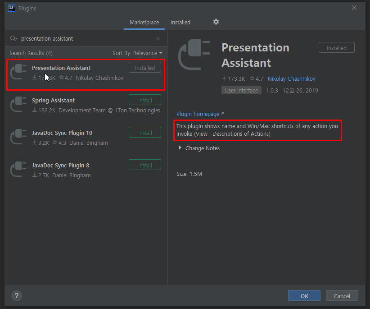The width and height of the screenshot is (370, 309).
Task: Install JavaDoc Sync Plugin 10
Action: [145, 132]
